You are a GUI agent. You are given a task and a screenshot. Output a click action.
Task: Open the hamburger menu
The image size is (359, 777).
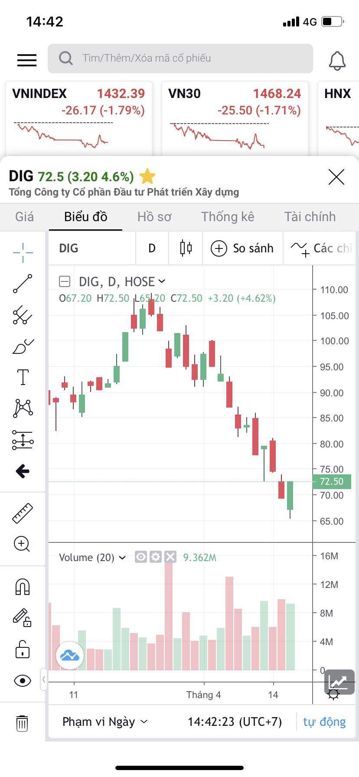point(27,60)
